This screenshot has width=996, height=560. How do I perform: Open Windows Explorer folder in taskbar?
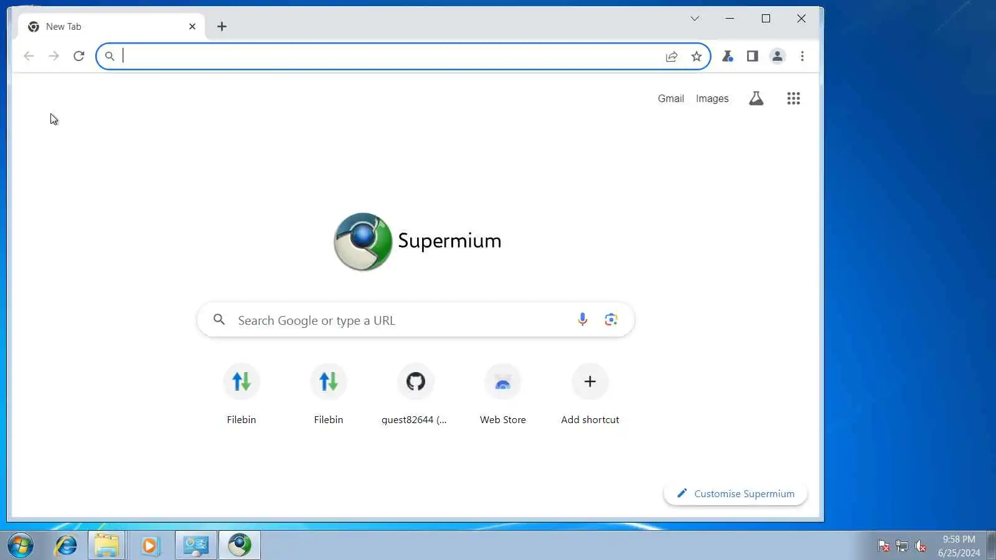tap(106, 546)
